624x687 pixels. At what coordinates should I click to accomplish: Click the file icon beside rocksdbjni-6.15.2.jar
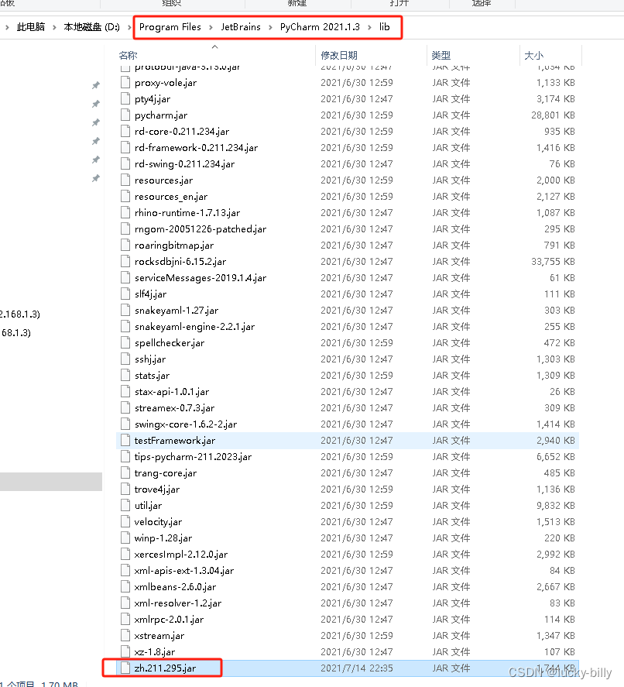tap(125, 261)
